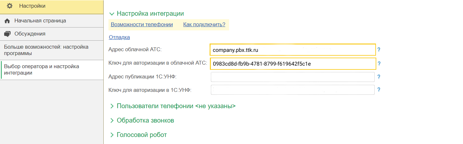Viewport: 463px width, 144px height.
Task: Select Выбор оператора и настройка интеграции tab
Action: click(42, 70)
